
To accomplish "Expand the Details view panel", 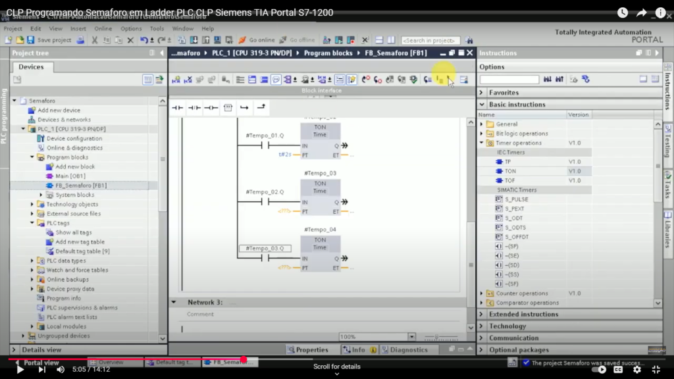I will pos(14,350).
